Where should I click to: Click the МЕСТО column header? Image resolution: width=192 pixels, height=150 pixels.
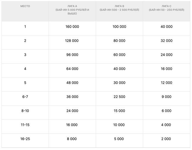tap(25, 6)
